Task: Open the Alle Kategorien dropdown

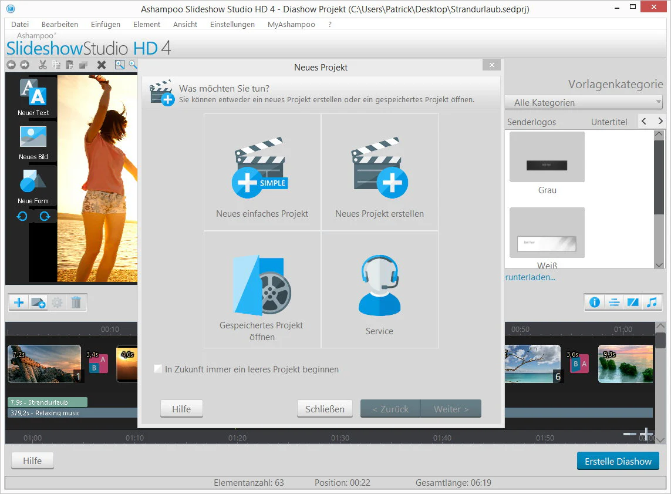Action: tap(584, 103)
